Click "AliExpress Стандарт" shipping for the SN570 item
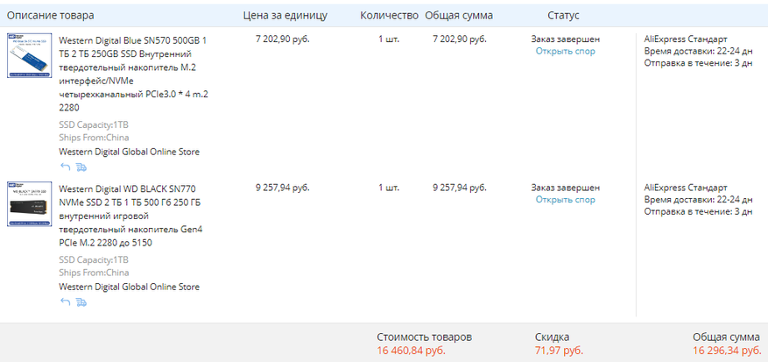 pyautogui.click(x=685, y=39)
